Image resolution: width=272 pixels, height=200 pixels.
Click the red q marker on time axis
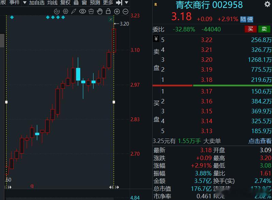(32, 186)
